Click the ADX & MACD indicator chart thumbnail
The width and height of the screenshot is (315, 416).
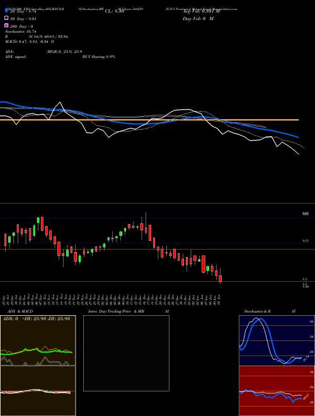click(x=38, y=366)
